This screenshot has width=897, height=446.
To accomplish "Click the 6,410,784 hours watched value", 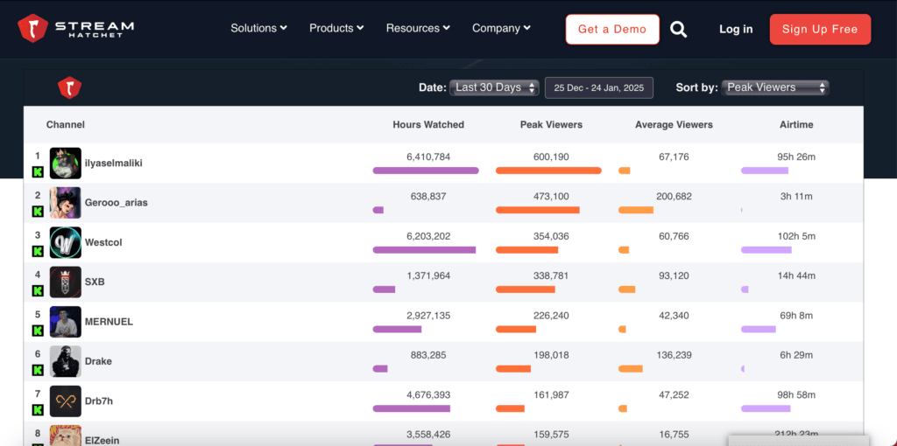I will pos(428,157).
